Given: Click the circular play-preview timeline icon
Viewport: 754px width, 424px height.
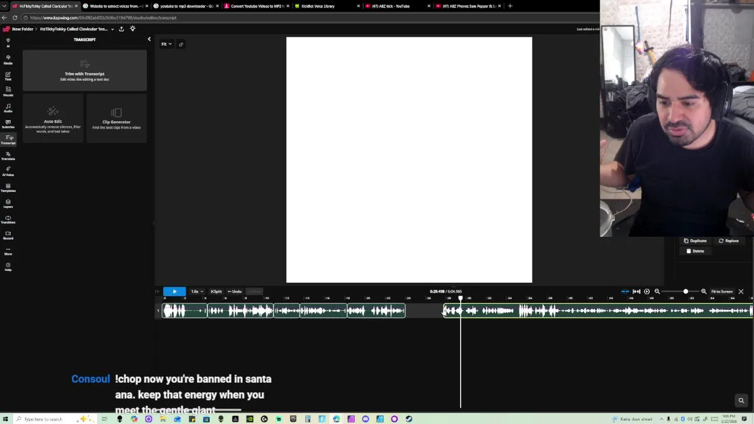Looking at the screenshot, I should pyautogui.click(x=647, y=291).
